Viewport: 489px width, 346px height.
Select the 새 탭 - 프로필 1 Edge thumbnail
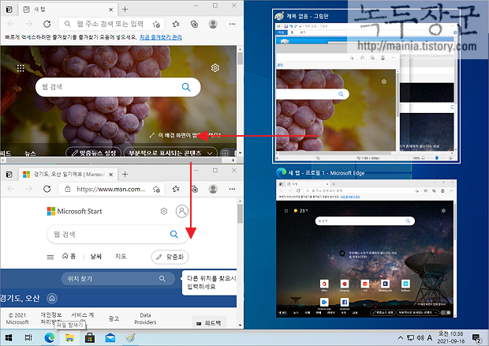click(x=366, y=248)
